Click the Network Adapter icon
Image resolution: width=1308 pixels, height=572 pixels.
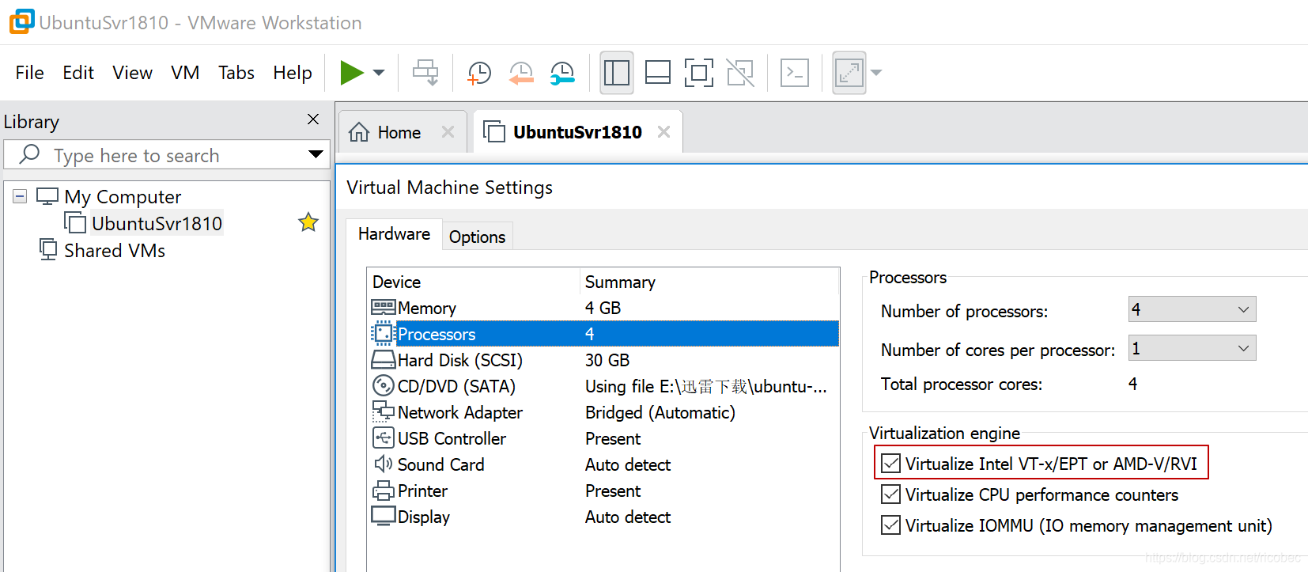[384, 411]
